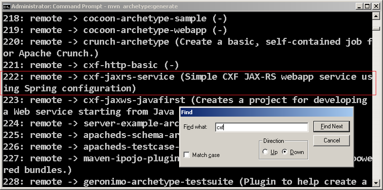Click the scrollbar down arrow
This screenshot has height=190, width=383.
tap(376, 183)
